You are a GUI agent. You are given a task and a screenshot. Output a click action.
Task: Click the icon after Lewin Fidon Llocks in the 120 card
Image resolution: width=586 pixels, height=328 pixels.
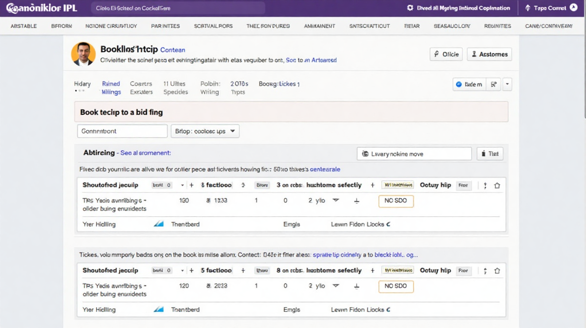388,309
